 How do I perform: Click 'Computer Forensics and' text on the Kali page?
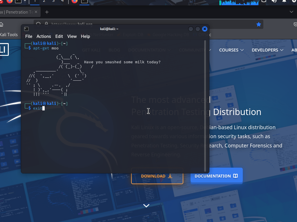[x=253, y=146]
